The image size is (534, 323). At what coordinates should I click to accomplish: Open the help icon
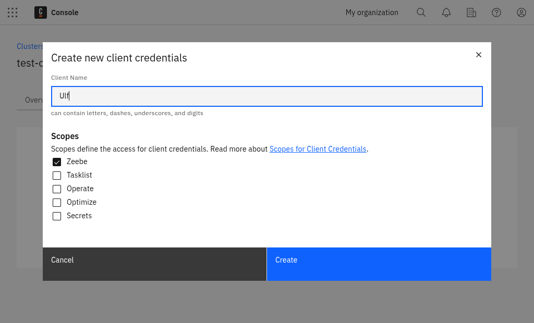496,13
